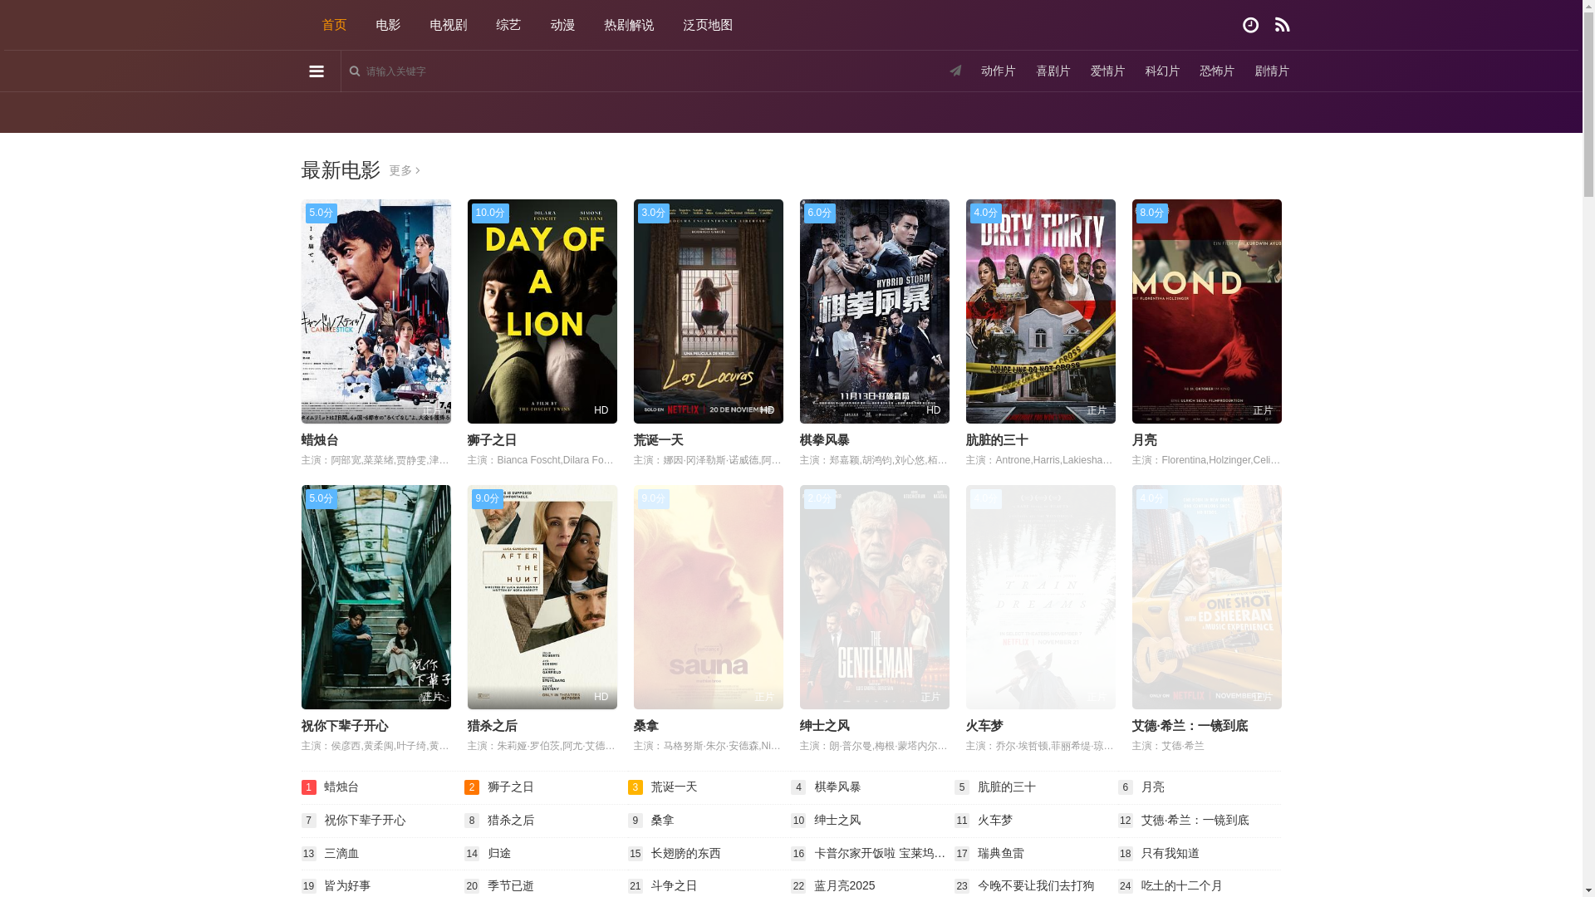Click the 狮子之日 title under its poster
This screenshot has width=1595, height=897.
(492, 440)
